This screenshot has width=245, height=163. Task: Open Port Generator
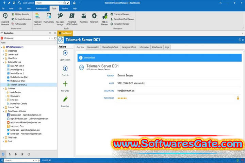coord(19,24)
